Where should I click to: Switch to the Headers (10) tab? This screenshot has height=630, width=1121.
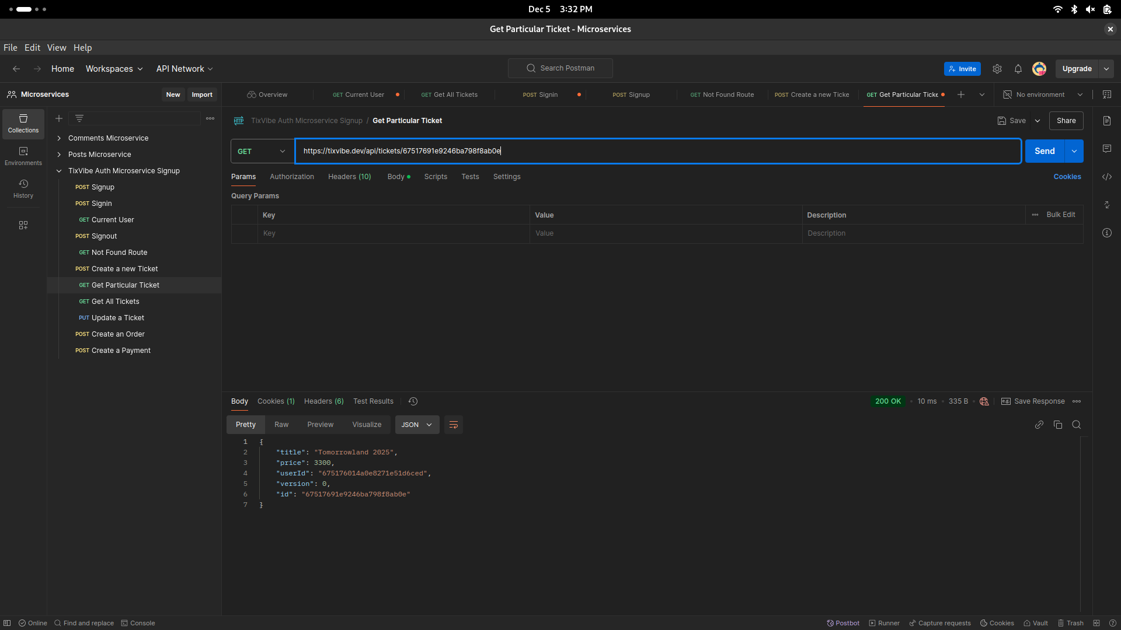point(350,177)
